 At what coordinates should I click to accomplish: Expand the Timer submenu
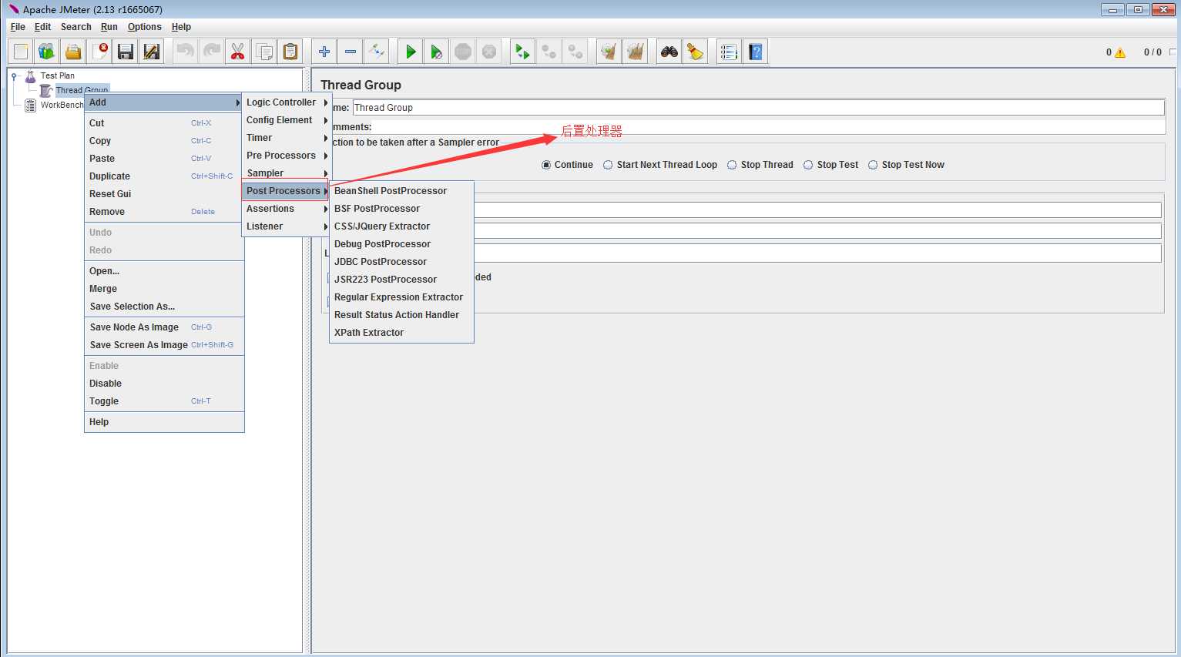[287, 138]
